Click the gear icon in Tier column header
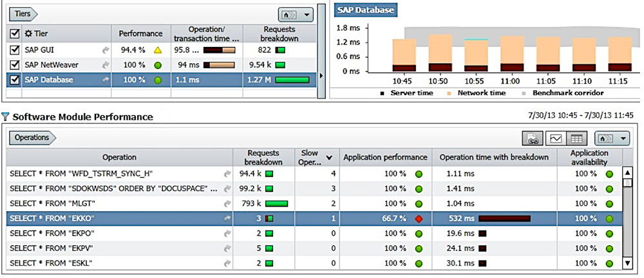644x278 pixels. pos(28,33)
